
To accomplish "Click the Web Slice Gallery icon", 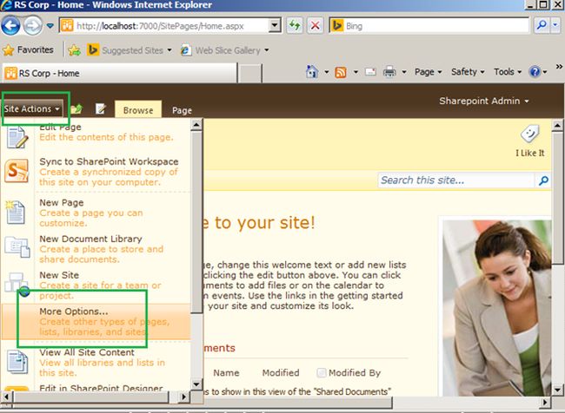I will coord(185,50).
